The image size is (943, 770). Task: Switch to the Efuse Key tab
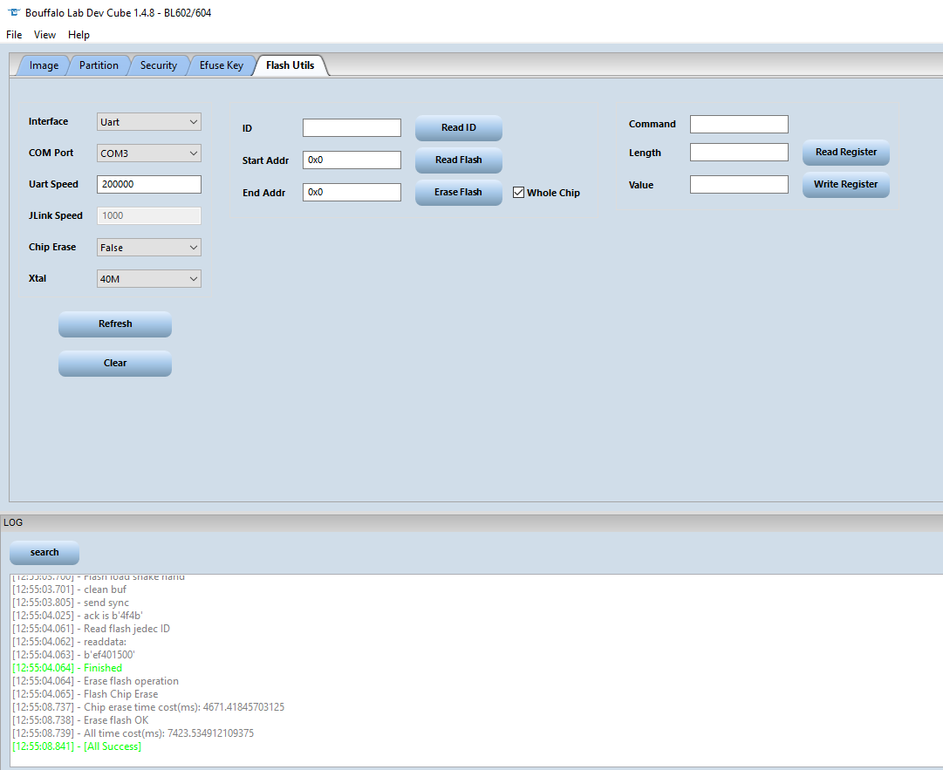click(222, 65)
